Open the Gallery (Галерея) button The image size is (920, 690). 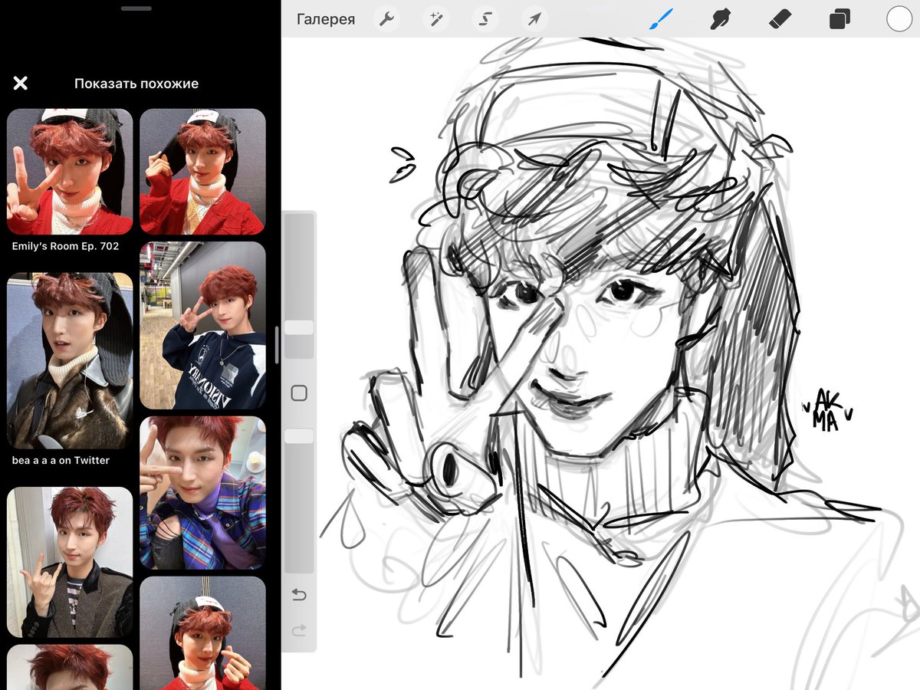[326, 19]
